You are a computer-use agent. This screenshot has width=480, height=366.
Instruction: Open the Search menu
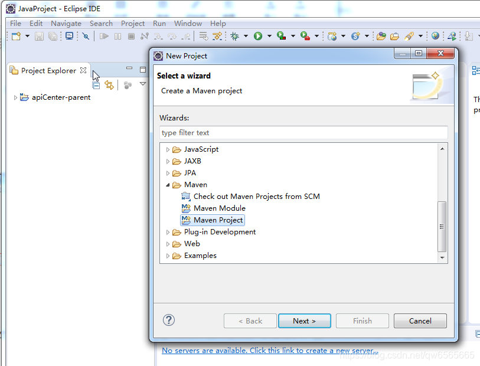101,23
